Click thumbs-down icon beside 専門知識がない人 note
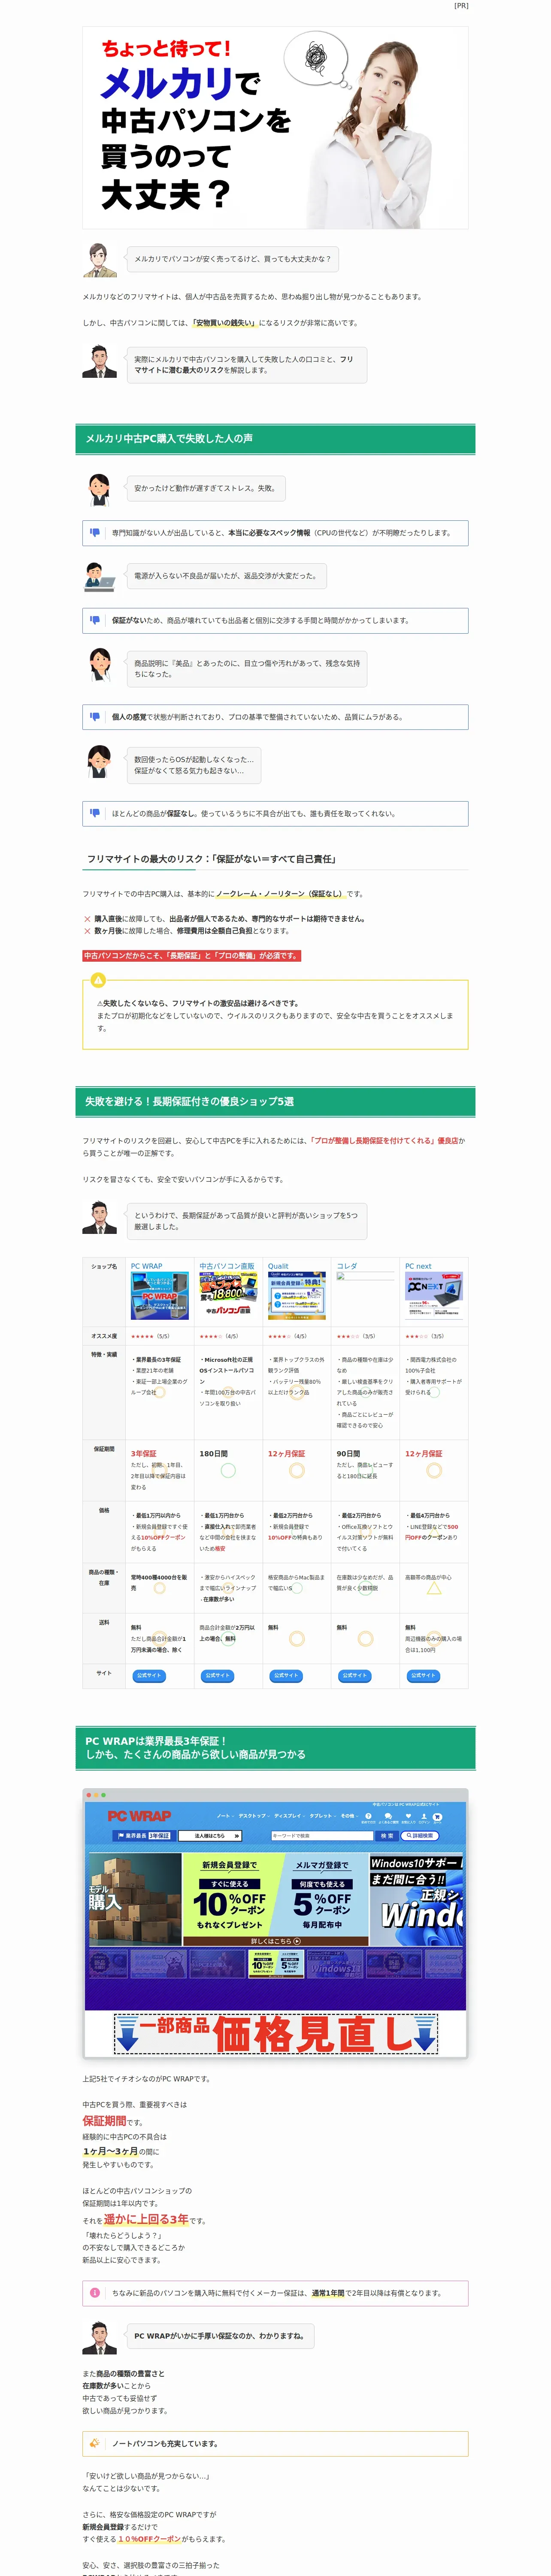The image size is (551, 2576). (x=95, y=532)
